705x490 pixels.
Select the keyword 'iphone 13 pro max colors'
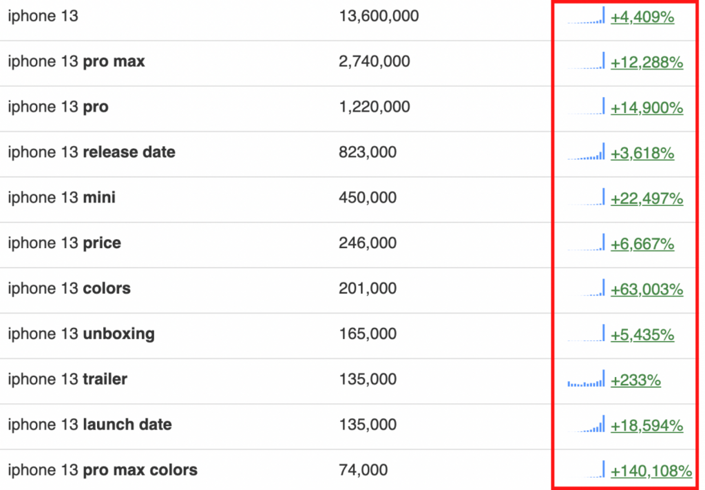point(103,471)
